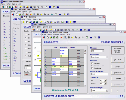Click the exit icon in the front window toolbar
This screenshot has width=126, height=100.
[x=44, y=37]
